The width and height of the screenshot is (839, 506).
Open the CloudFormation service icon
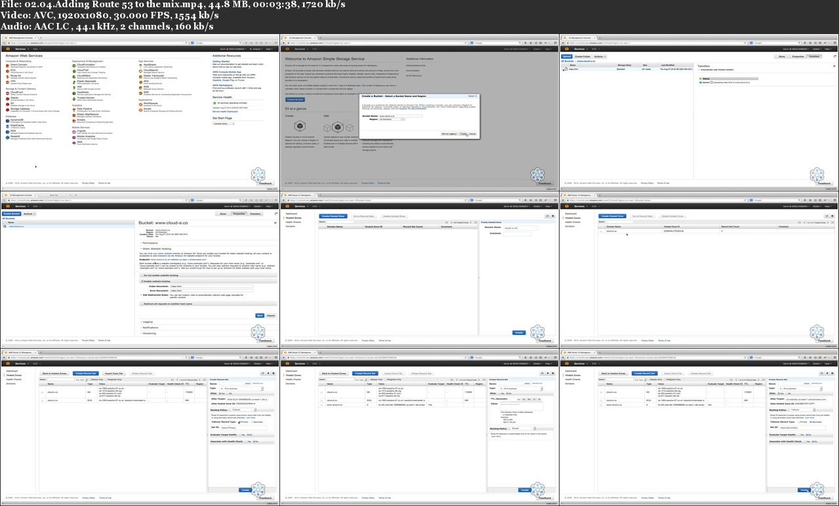pos(74,66)
